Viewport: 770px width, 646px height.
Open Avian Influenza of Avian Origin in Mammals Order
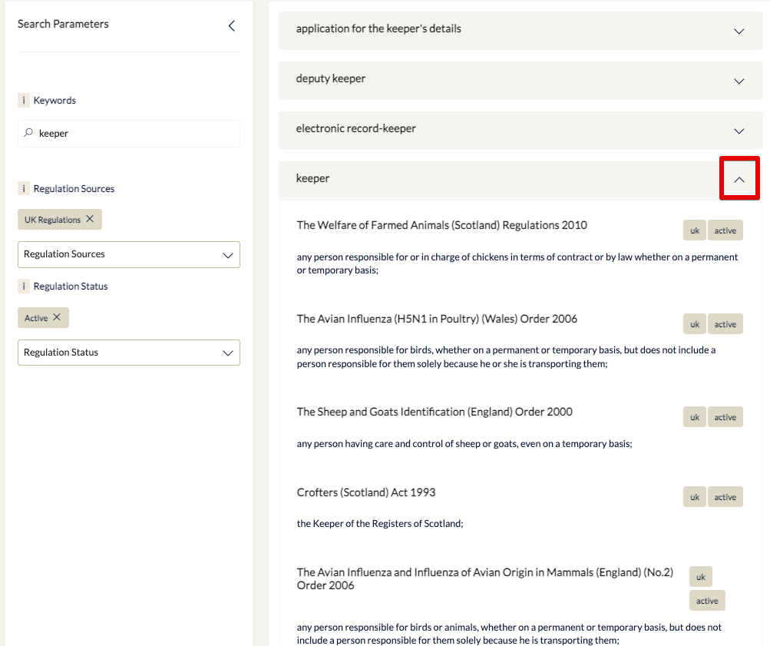[484, 578]
